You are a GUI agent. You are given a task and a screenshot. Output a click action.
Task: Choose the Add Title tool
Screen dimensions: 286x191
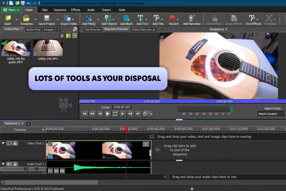click(158, 20)
